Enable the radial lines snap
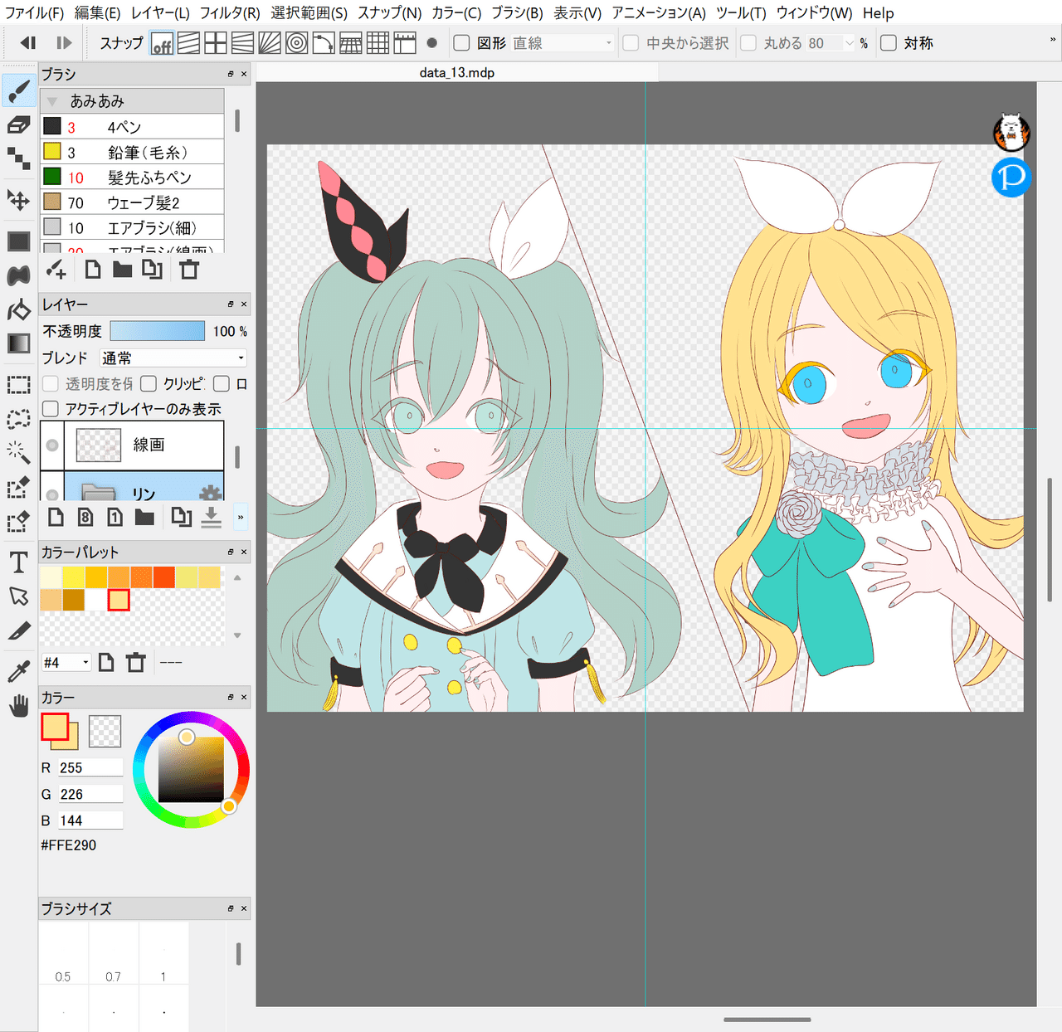Image resolution: width=1062 pixels, height=1032 pixels. [270, 43]
